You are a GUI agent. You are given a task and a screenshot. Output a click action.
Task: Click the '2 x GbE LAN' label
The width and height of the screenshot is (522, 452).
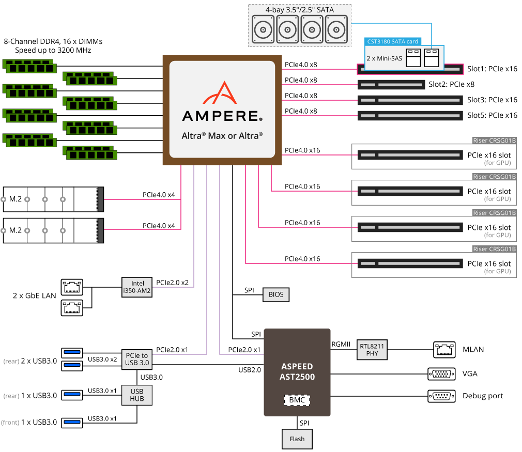(x=34, y=296)
